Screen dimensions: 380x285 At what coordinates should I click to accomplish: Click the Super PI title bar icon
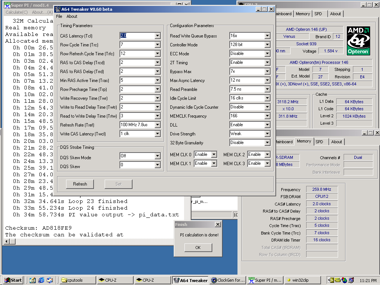(7, 5)
